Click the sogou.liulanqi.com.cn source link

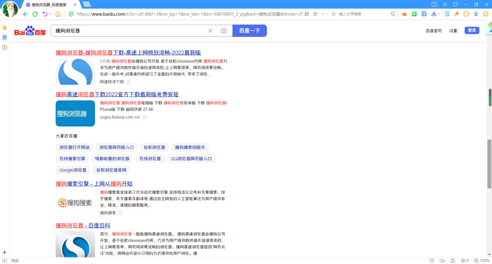click(120, 117)
